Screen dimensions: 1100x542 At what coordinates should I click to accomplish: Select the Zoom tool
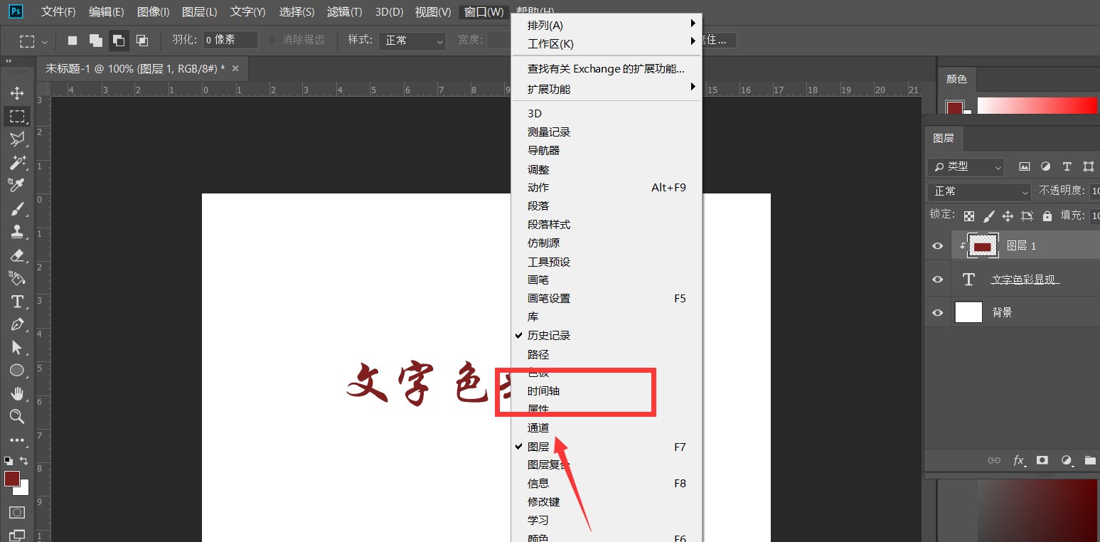click(17, 416)
